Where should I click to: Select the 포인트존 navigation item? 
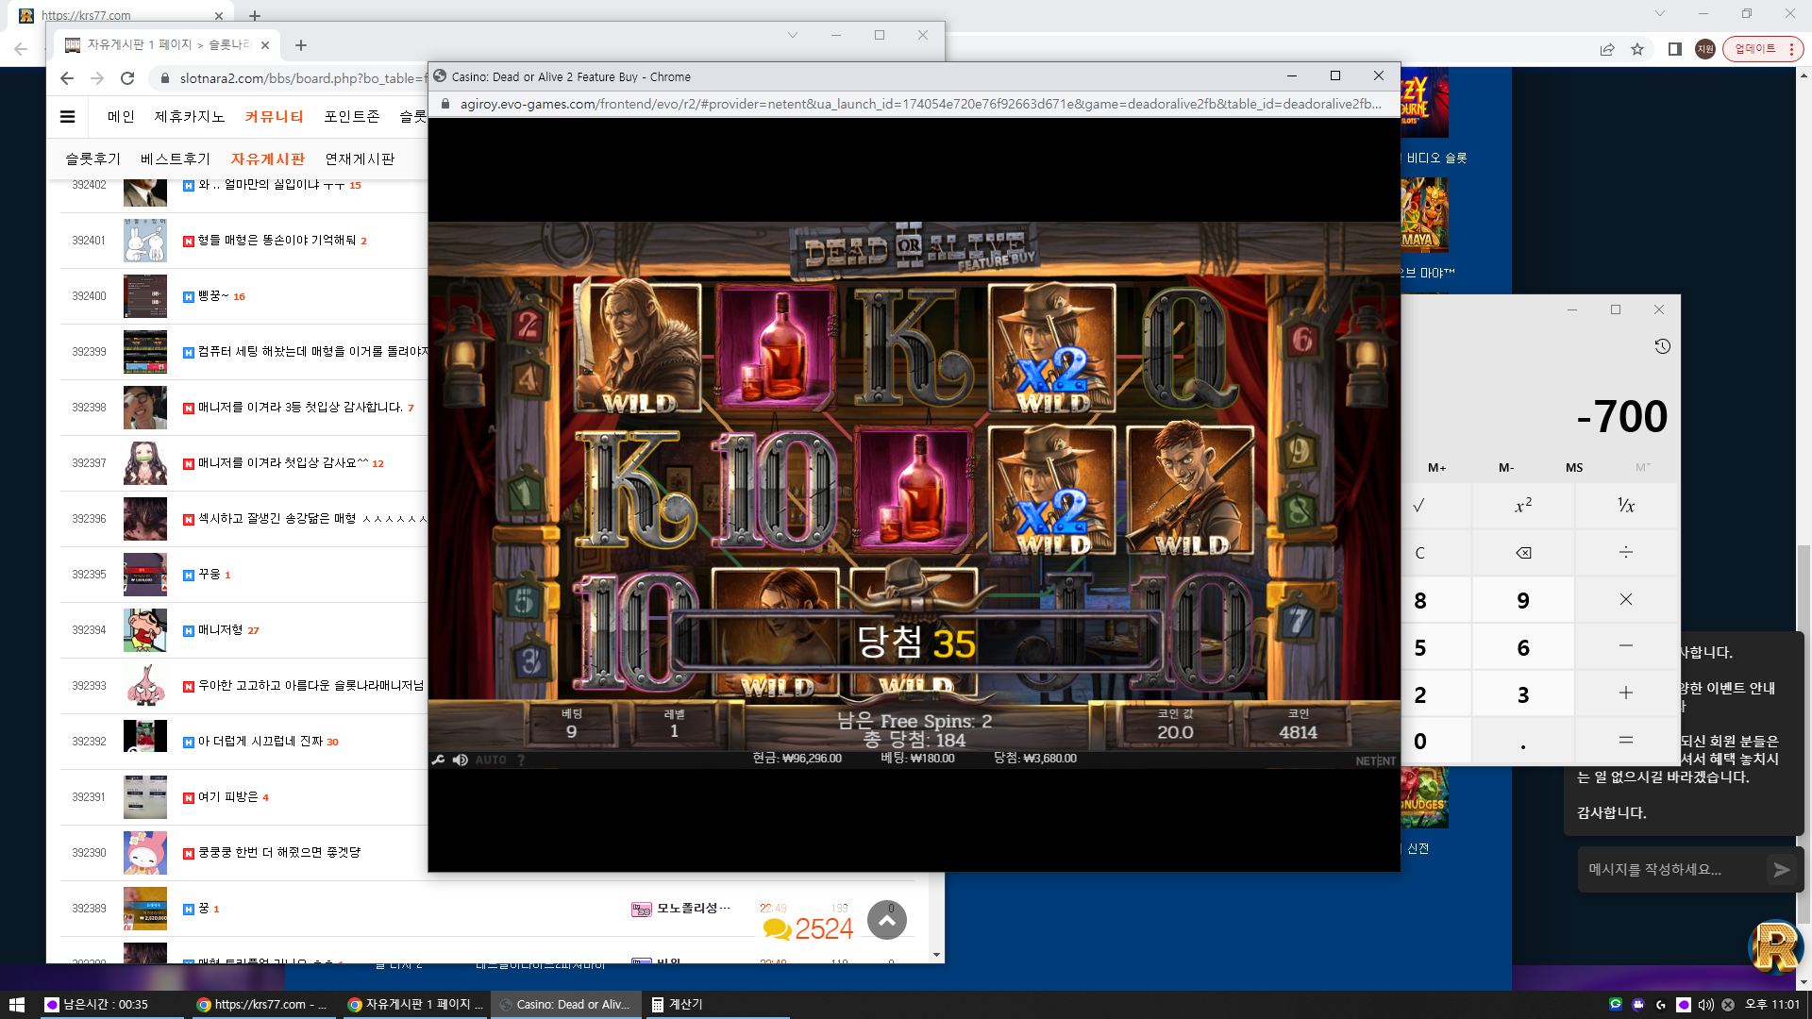[x=352, y=117]
